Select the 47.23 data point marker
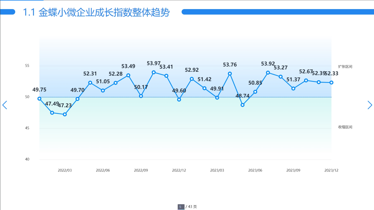This screenshot has width=374, height=210. pos(65,114)
